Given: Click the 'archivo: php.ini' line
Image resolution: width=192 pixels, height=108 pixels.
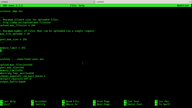Looking at the screenshot, I should pyautogui.click(x=11, y=11).
